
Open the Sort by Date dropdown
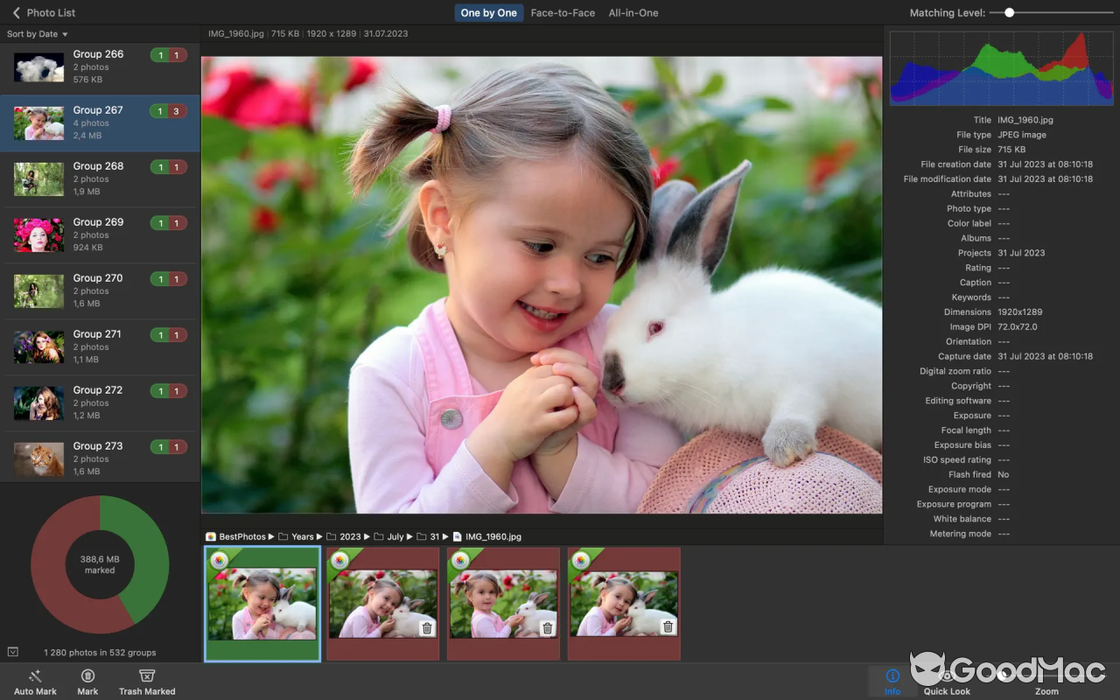click(x=37, y=33)
